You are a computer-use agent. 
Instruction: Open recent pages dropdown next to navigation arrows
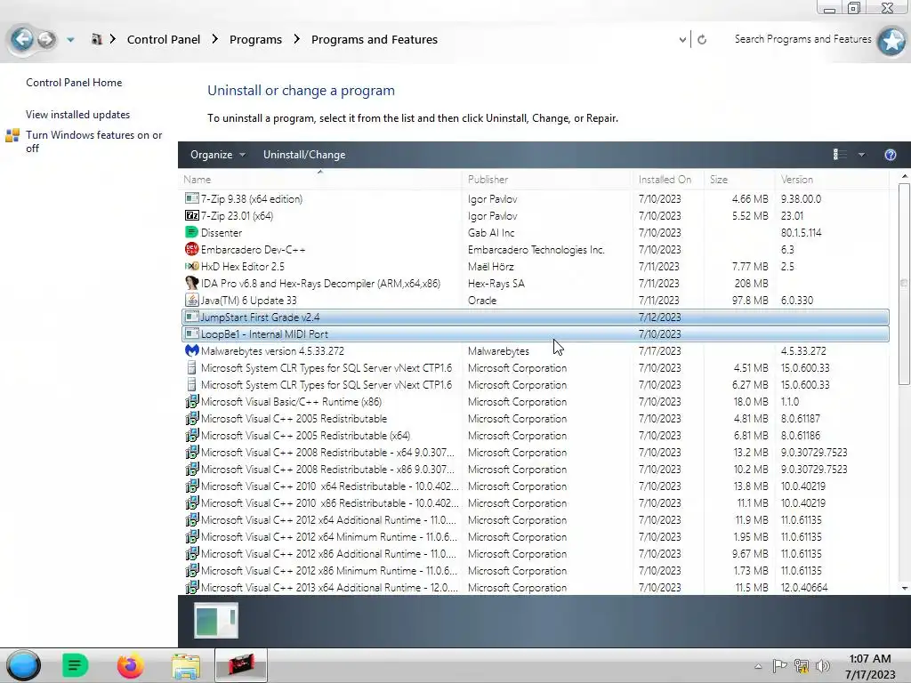click(x=70, y=40)
